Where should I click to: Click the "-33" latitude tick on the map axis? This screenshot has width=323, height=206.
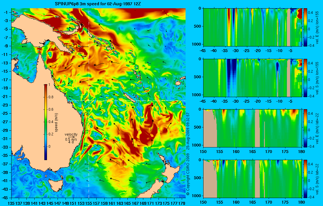point(5,147)
